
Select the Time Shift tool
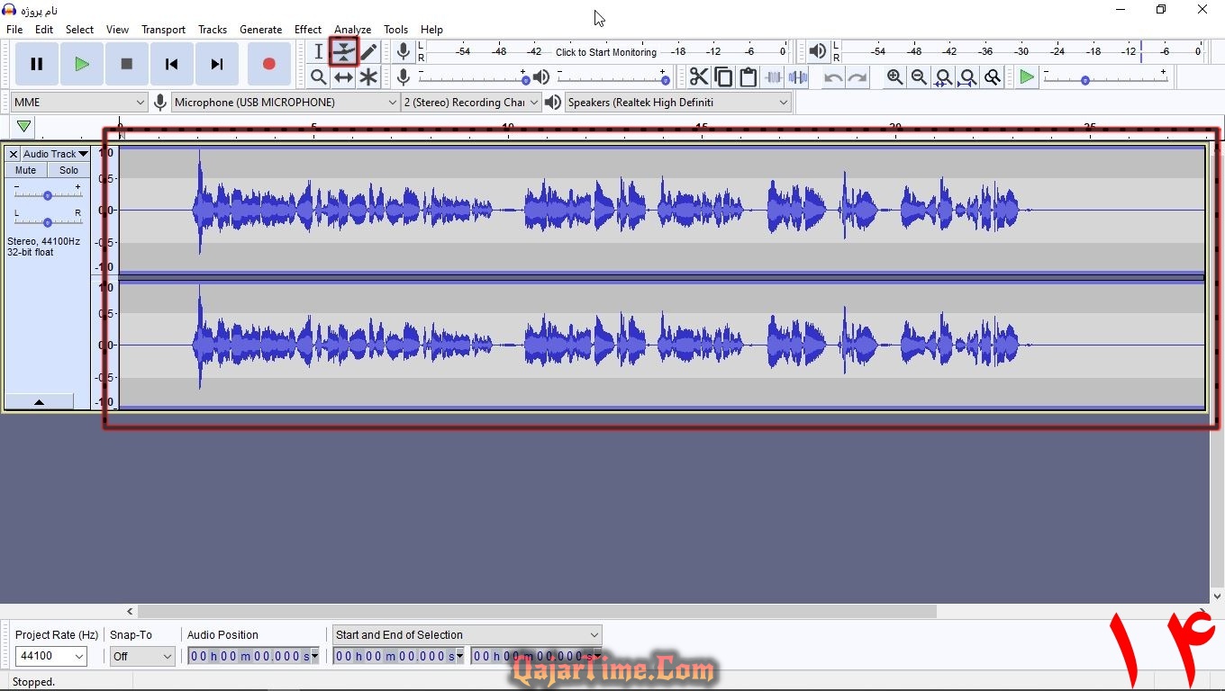point(343,77)
